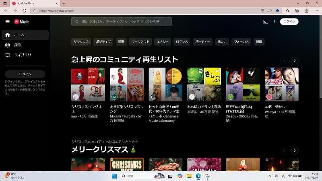The image size is (322, 181).
Task: Select the リラックス mood chip
Action: 81,42
